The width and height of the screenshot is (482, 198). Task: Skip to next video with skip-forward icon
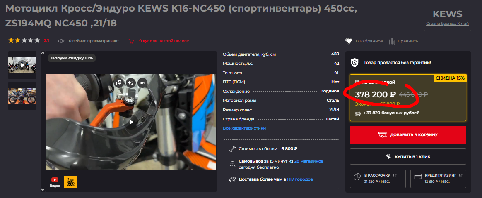pyautogui.click(x=142, y=82)
